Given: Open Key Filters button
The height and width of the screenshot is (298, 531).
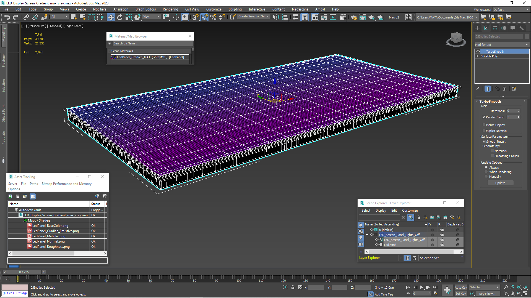Looking at the screenshot, I should pyautogui.click(x=488, y=294).
